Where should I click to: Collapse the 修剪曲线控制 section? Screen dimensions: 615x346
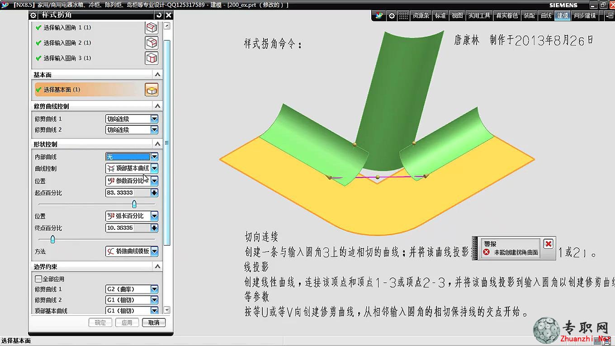pos(157,106)
